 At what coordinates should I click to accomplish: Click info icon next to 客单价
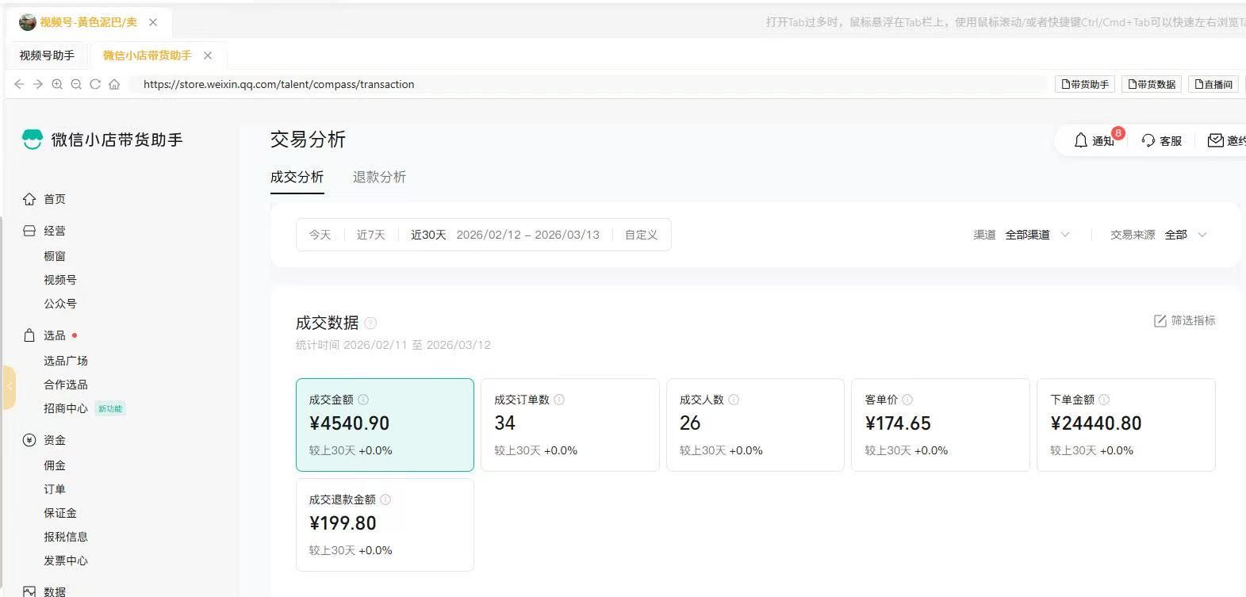(x=907, y=400)
